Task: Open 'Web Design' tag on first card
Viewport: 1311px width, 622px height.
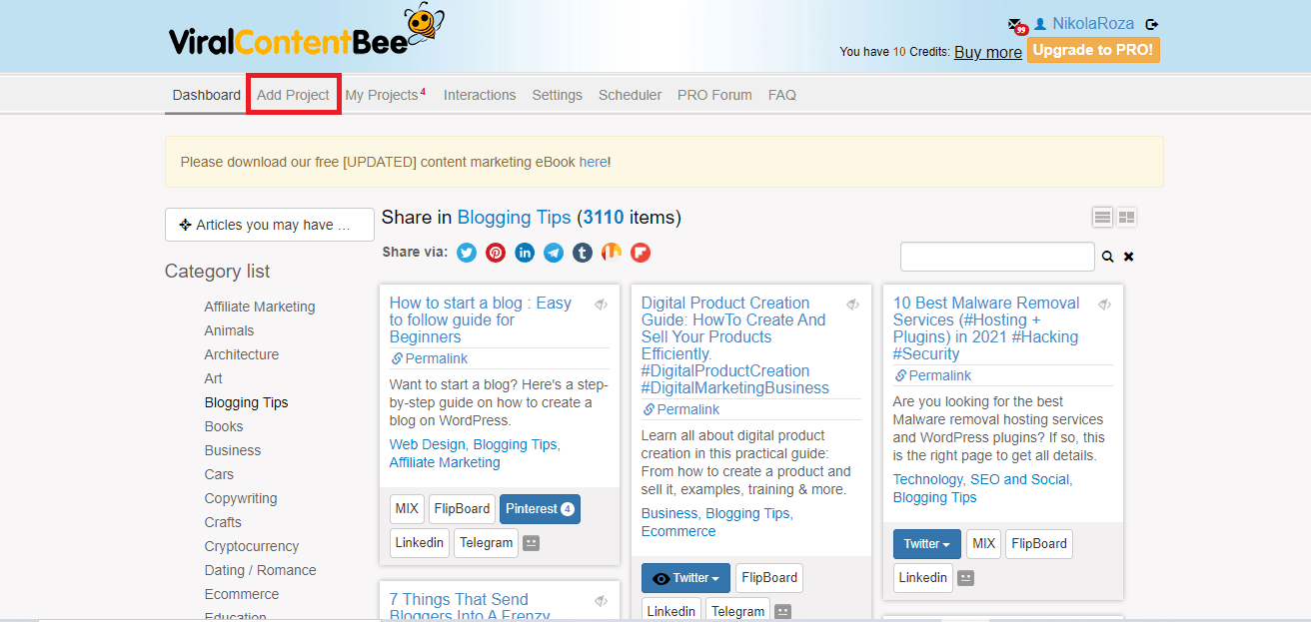Action: pos(427,444)
